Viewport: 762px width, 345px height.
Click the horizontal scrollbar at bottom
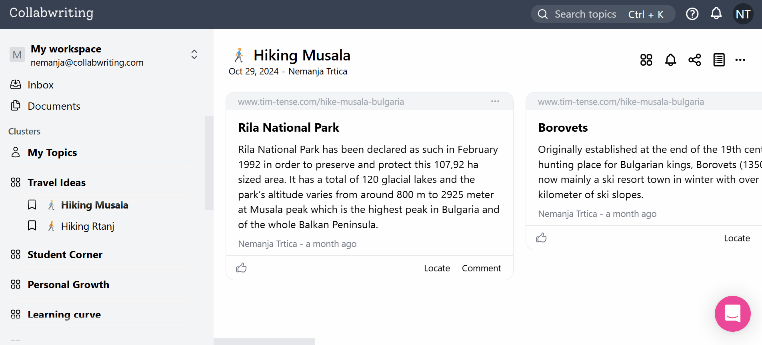click(x=264, y=341)
